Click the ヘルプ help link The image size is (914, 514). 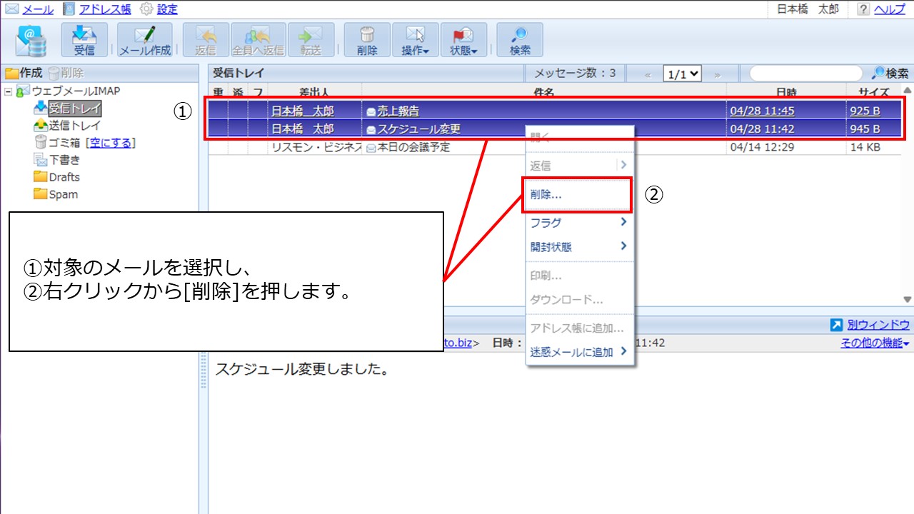point(890,9)
